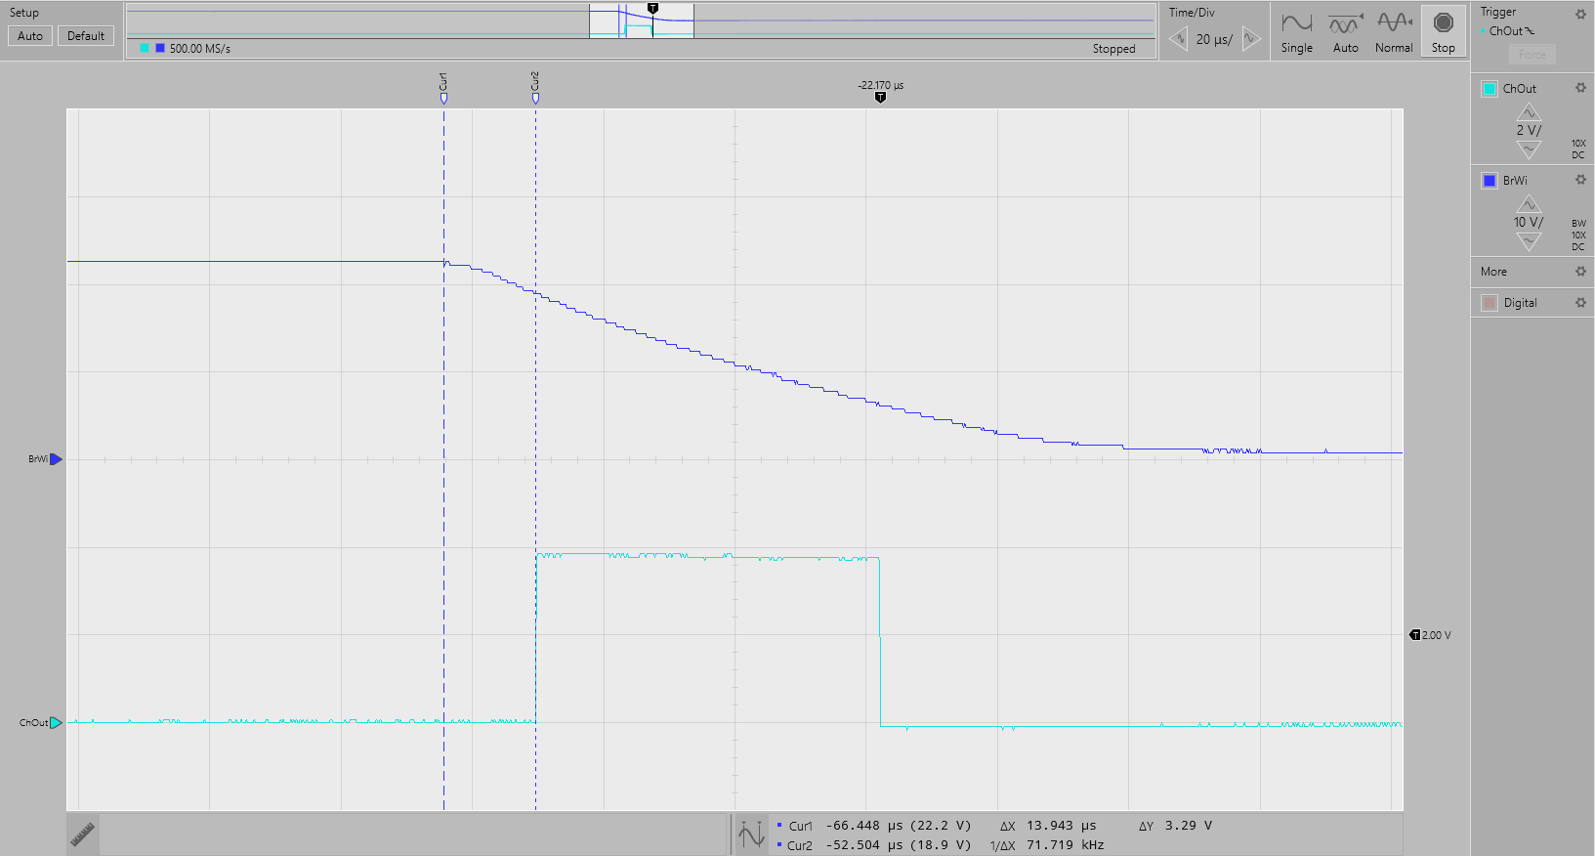The height and width of the screenshot is (856, 1595).
Task: Select Auto trigger mode icon
Action: [1345, 30]
